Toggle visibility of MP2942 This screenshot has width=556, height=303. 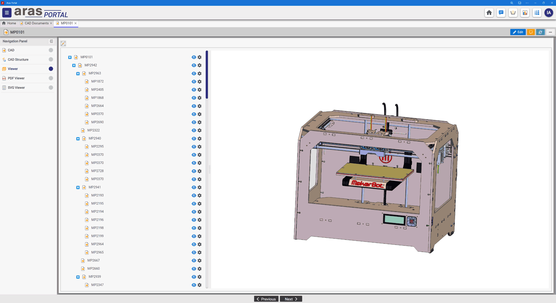pos(194,65)
